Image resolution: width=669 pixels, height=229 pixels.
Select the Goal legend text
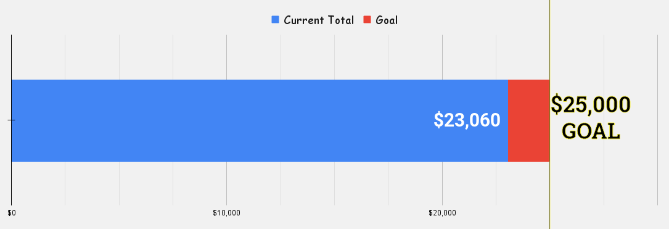(387, 20)
